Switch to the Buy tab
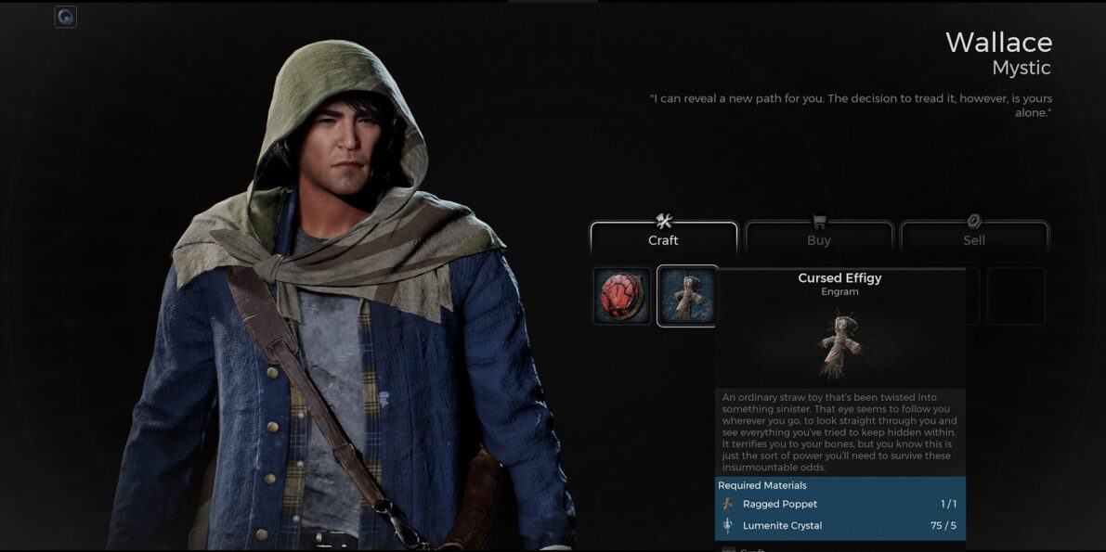Viewport: 1106px width, 552px height. pos(819,238)
